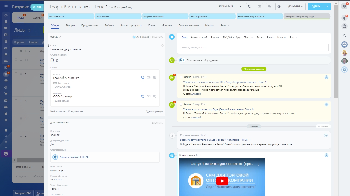Click Пригласить к обсуждению button

coord(202,60)
